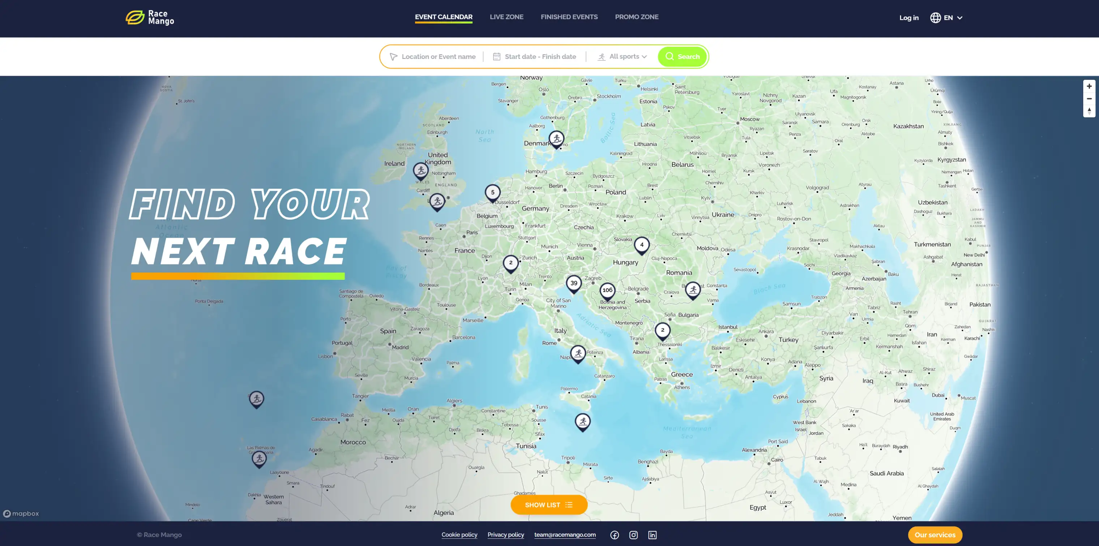Open the EN language dropdown
Screen dimensions: 1099x546
[953, 18]
